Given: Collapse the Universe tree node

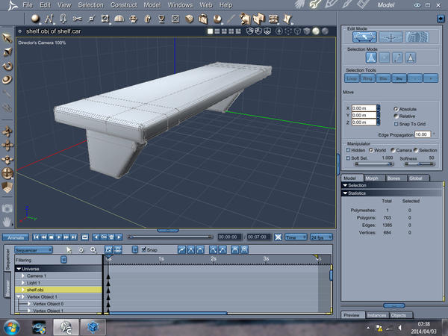Looking at the screenshot, I should tap(19, 268).
